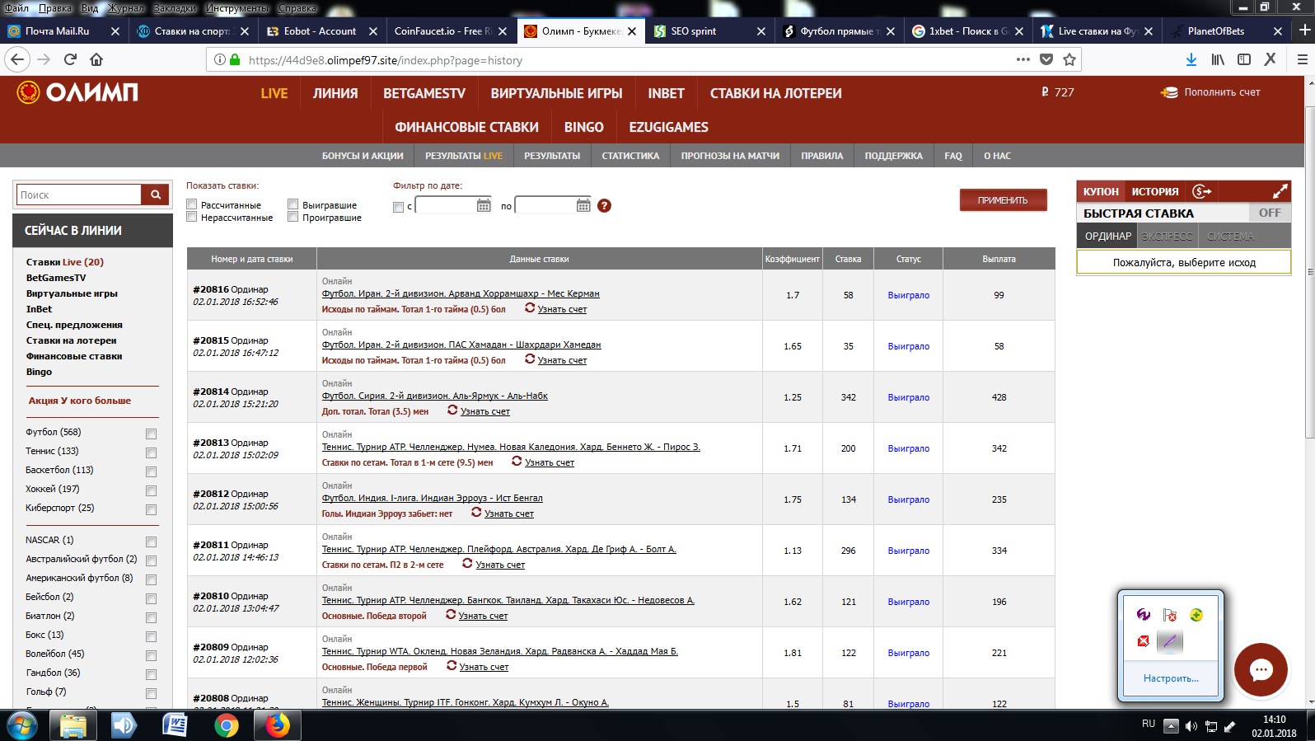Image resolution: width=1315 pixels, height=741 pixels.
Task: Open the page actions three-dots menu
Action: pyautogui.click(x=1023, y=59)
